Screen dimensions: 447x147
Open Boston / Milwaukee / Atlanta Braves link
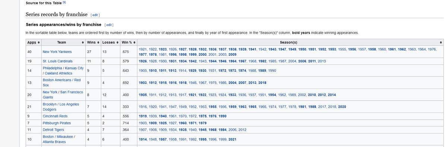click(x=59, y=139)
